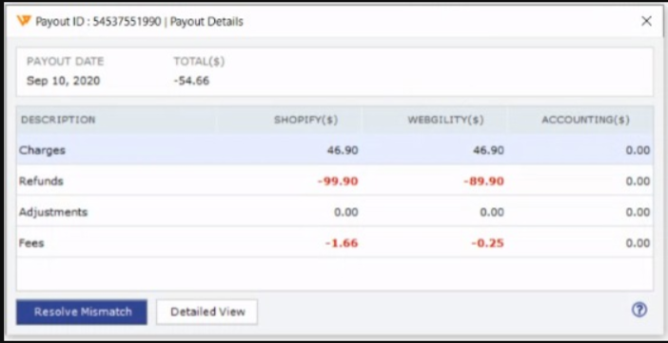Click the WEBGILITY($) column header
Screen dimensions: 668x343
click(445, 120)
